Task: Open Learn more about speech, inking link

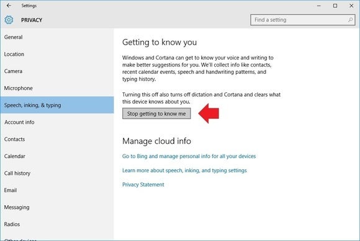Action: point(184,170)
